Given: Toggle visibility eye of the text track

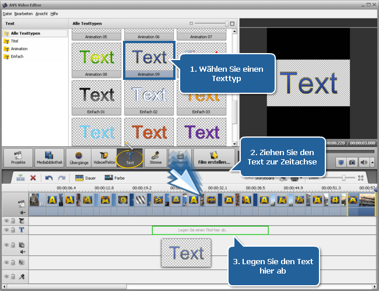Looking at the screenshot, I should point(6,230).
